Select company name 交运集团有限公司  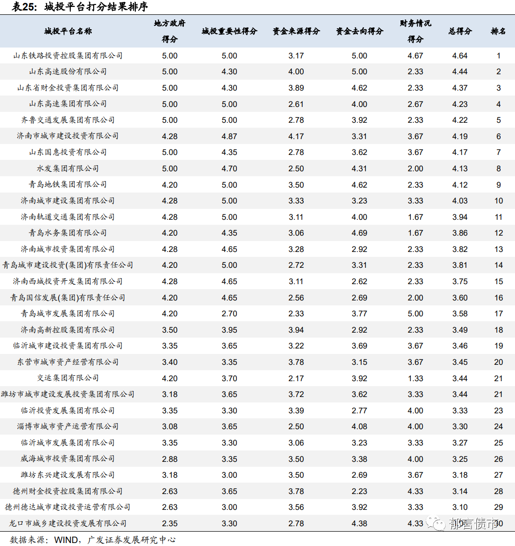pyautogui.click(x=68, y=378)
